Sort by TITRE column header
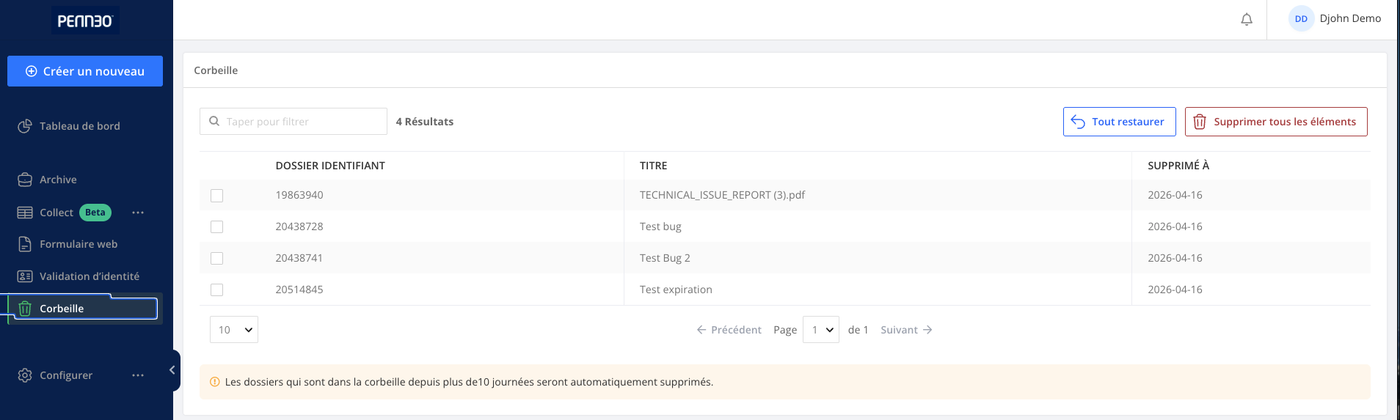Viewport: 1400px width, 420px height. 654,166
